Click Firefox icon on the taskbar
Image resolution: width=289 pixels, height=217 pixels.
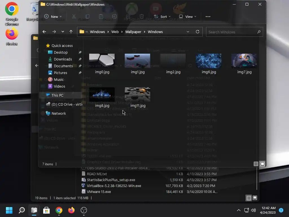[71, 210]
